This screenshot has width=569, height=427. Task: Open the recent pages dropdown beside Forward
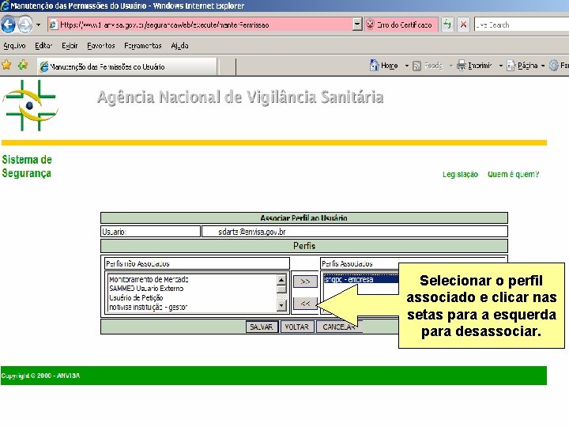(38, 25)
